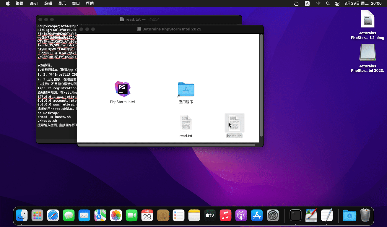
Task: Click the JetBrains PhpStorm Intel 2023 window title
Action: [173, 29]
